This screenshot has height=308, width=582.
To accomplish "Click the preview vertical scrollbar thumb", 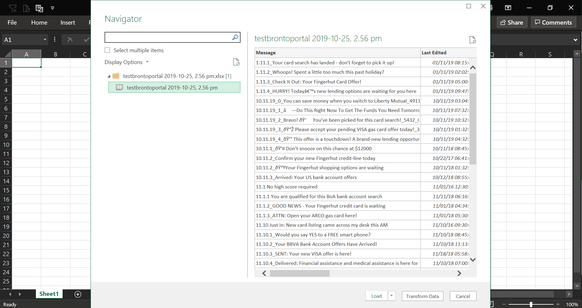I will (x=473, y=118).
